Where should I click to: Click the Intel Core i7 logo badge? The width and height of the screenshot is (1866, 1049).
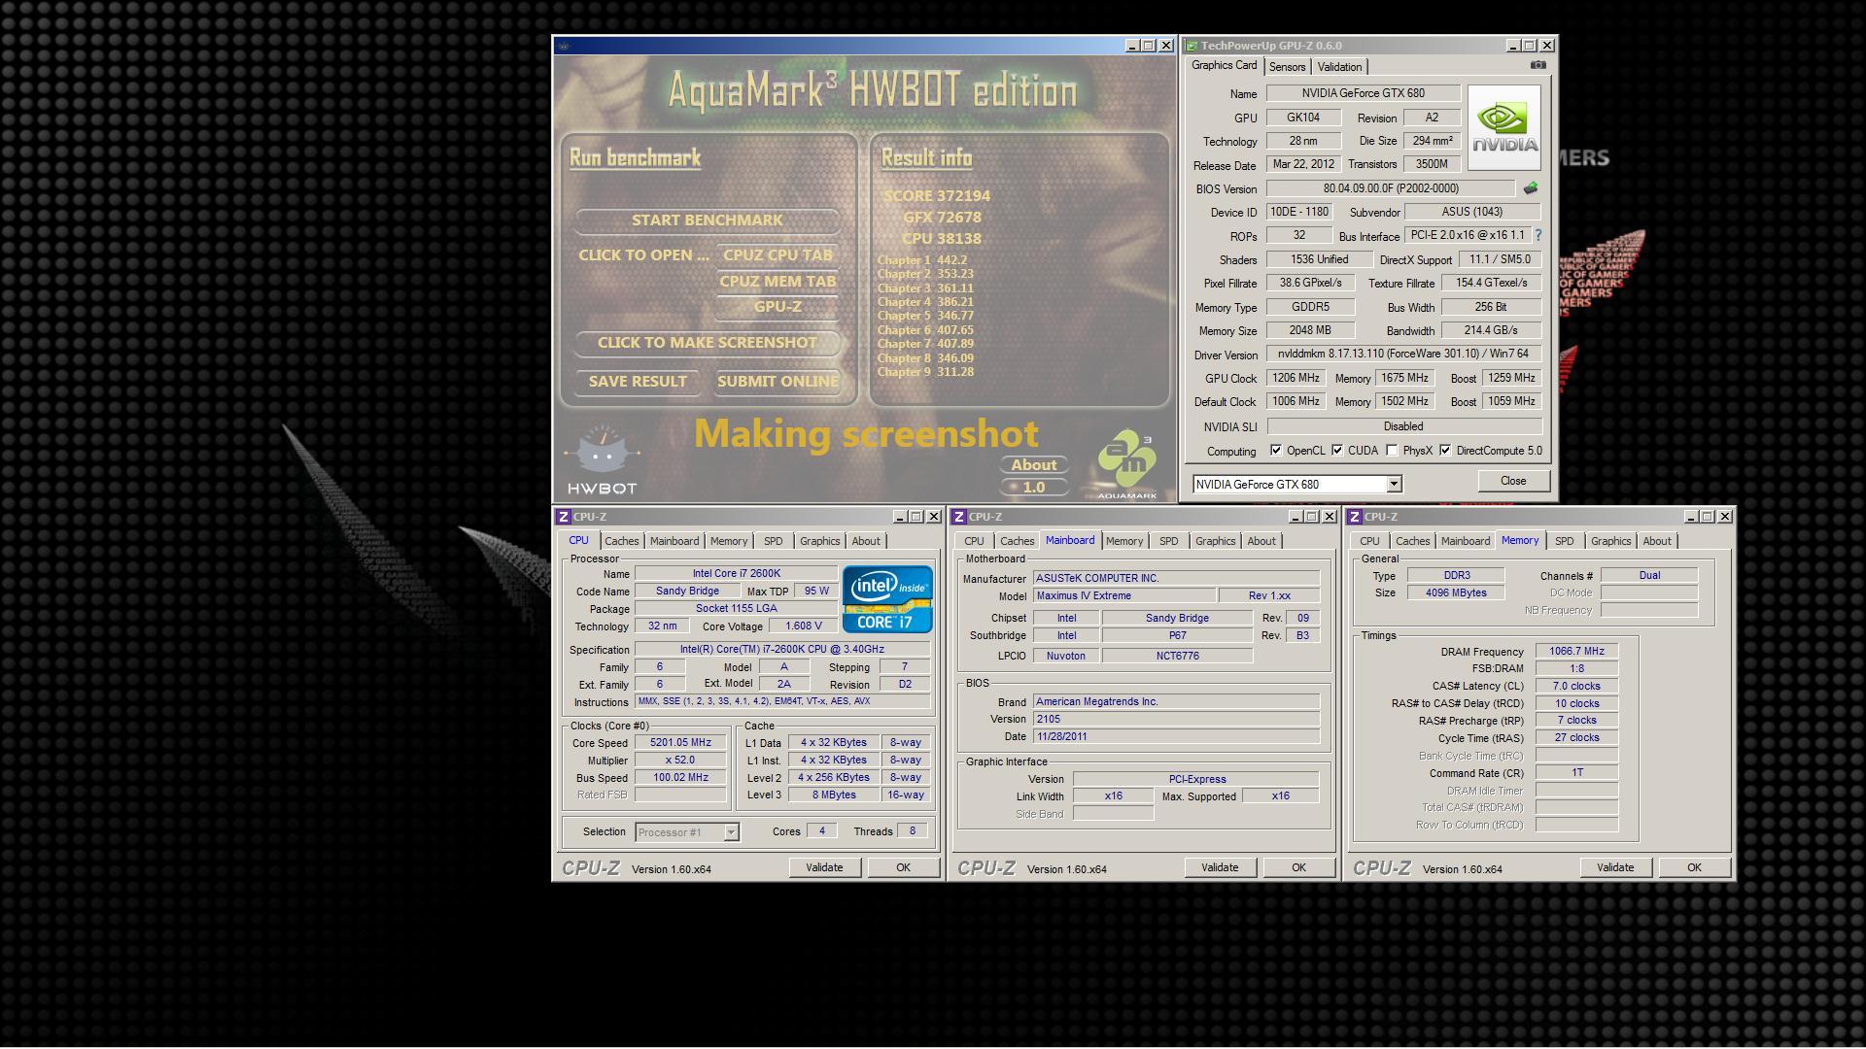pyautogui.click(x=887, y=598)
